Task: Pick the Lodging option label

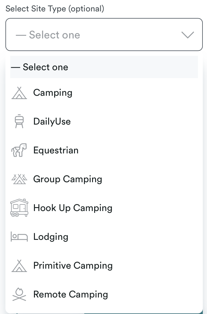Action: click(51, 237)
